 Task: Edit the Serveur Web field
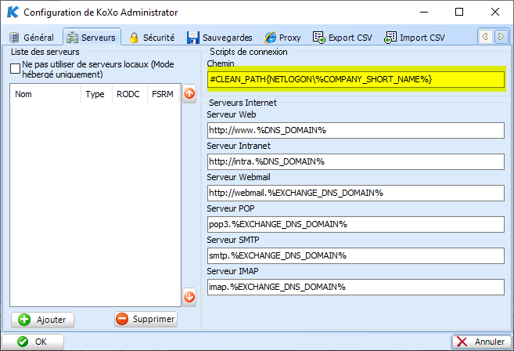pyautogui.click(x=356, y=130)
